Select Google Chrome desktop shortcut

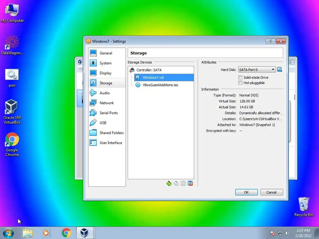tap(12, 144)
